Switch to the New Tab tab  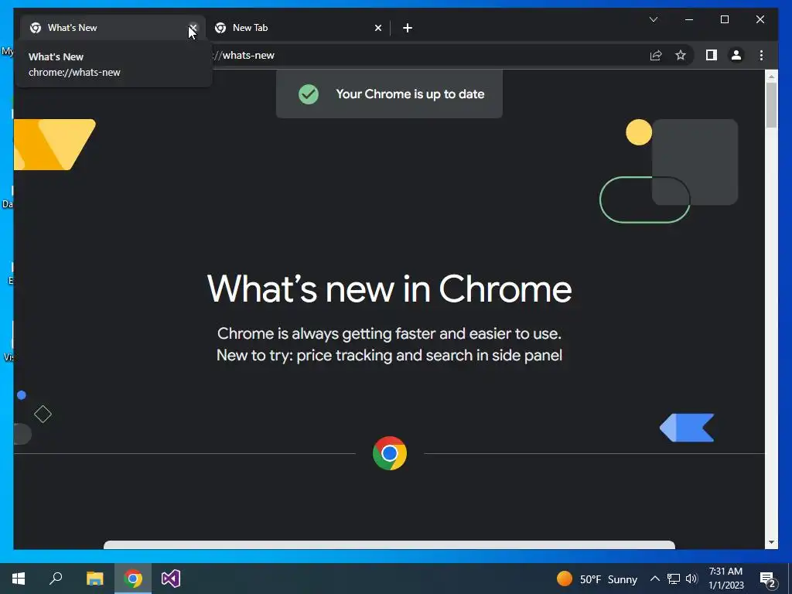click(x=298, y=28)
